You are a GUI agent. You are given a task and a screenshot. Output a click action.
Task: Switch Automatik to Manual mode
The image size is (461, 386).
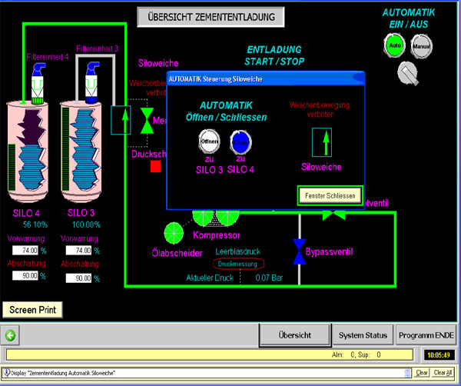click(421, 45)
